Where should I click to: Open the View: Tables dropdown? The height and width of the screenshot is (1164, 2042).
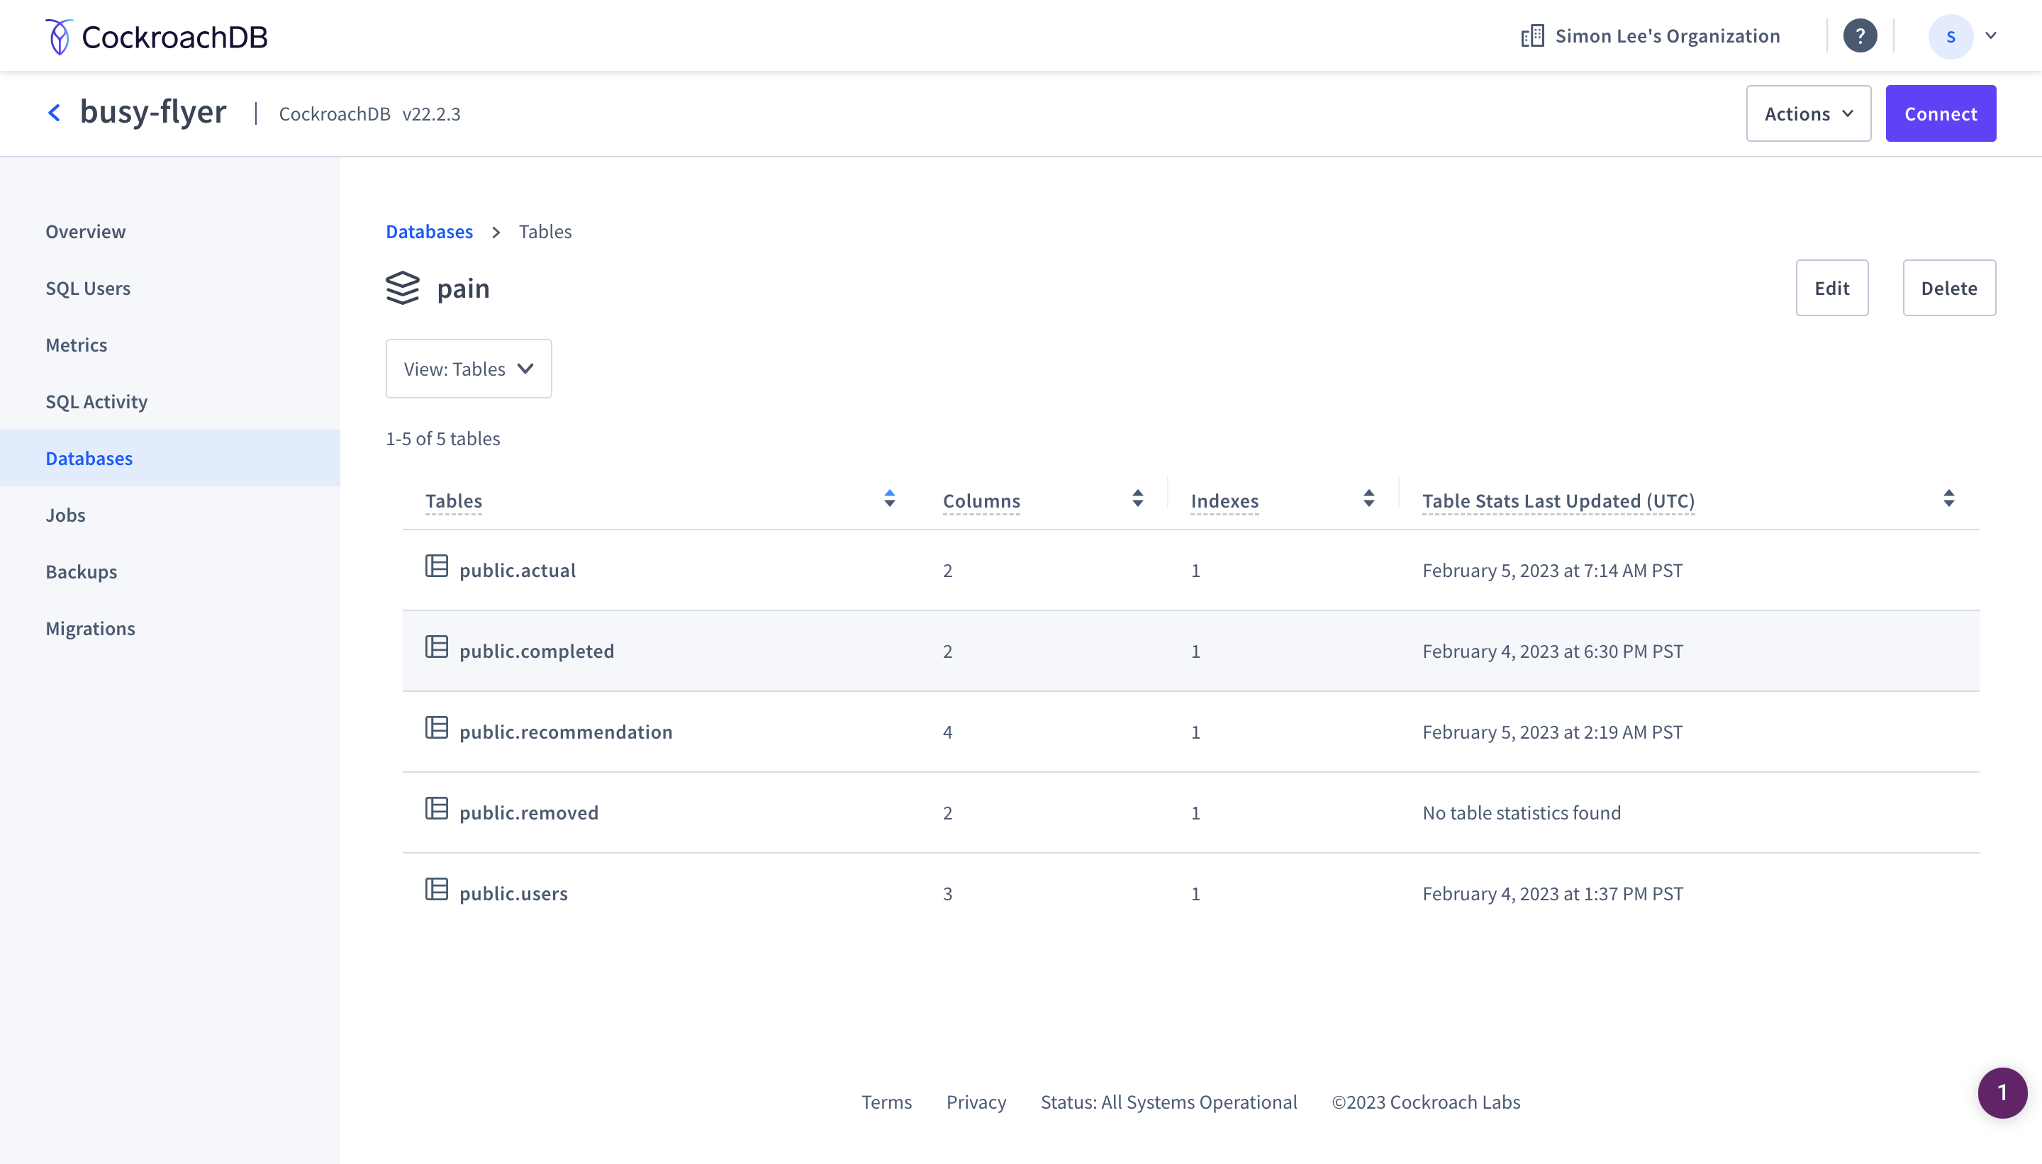click(x=469, y=369)
